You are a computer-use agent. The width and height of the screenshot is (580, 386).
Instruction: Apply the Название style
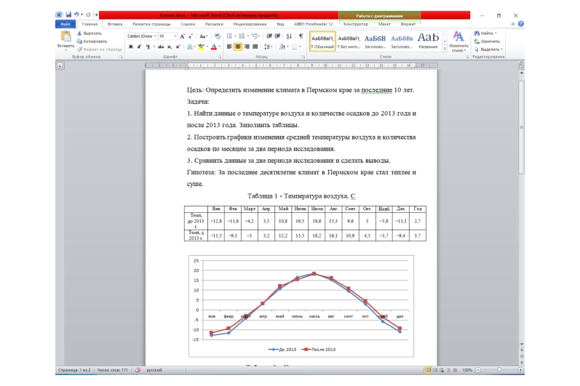point(428,41)
